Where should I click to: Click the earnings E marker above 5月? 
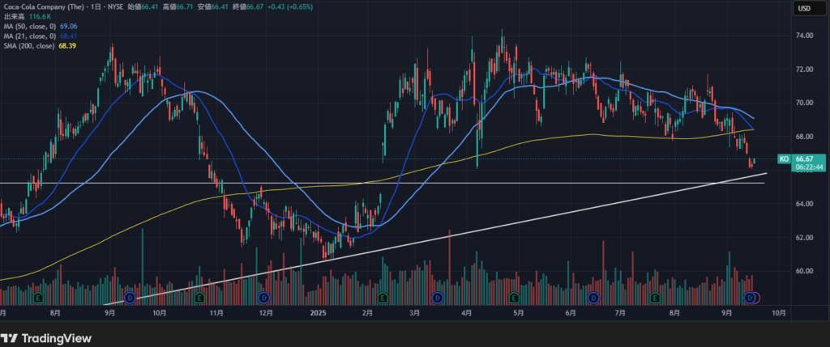513,298
